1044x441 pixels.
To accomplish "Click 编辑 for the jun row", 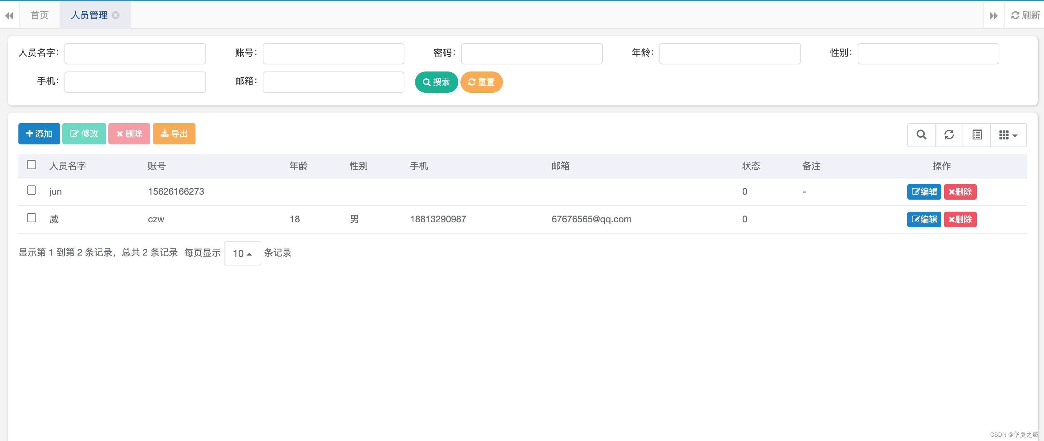I will tap(924, 191).
